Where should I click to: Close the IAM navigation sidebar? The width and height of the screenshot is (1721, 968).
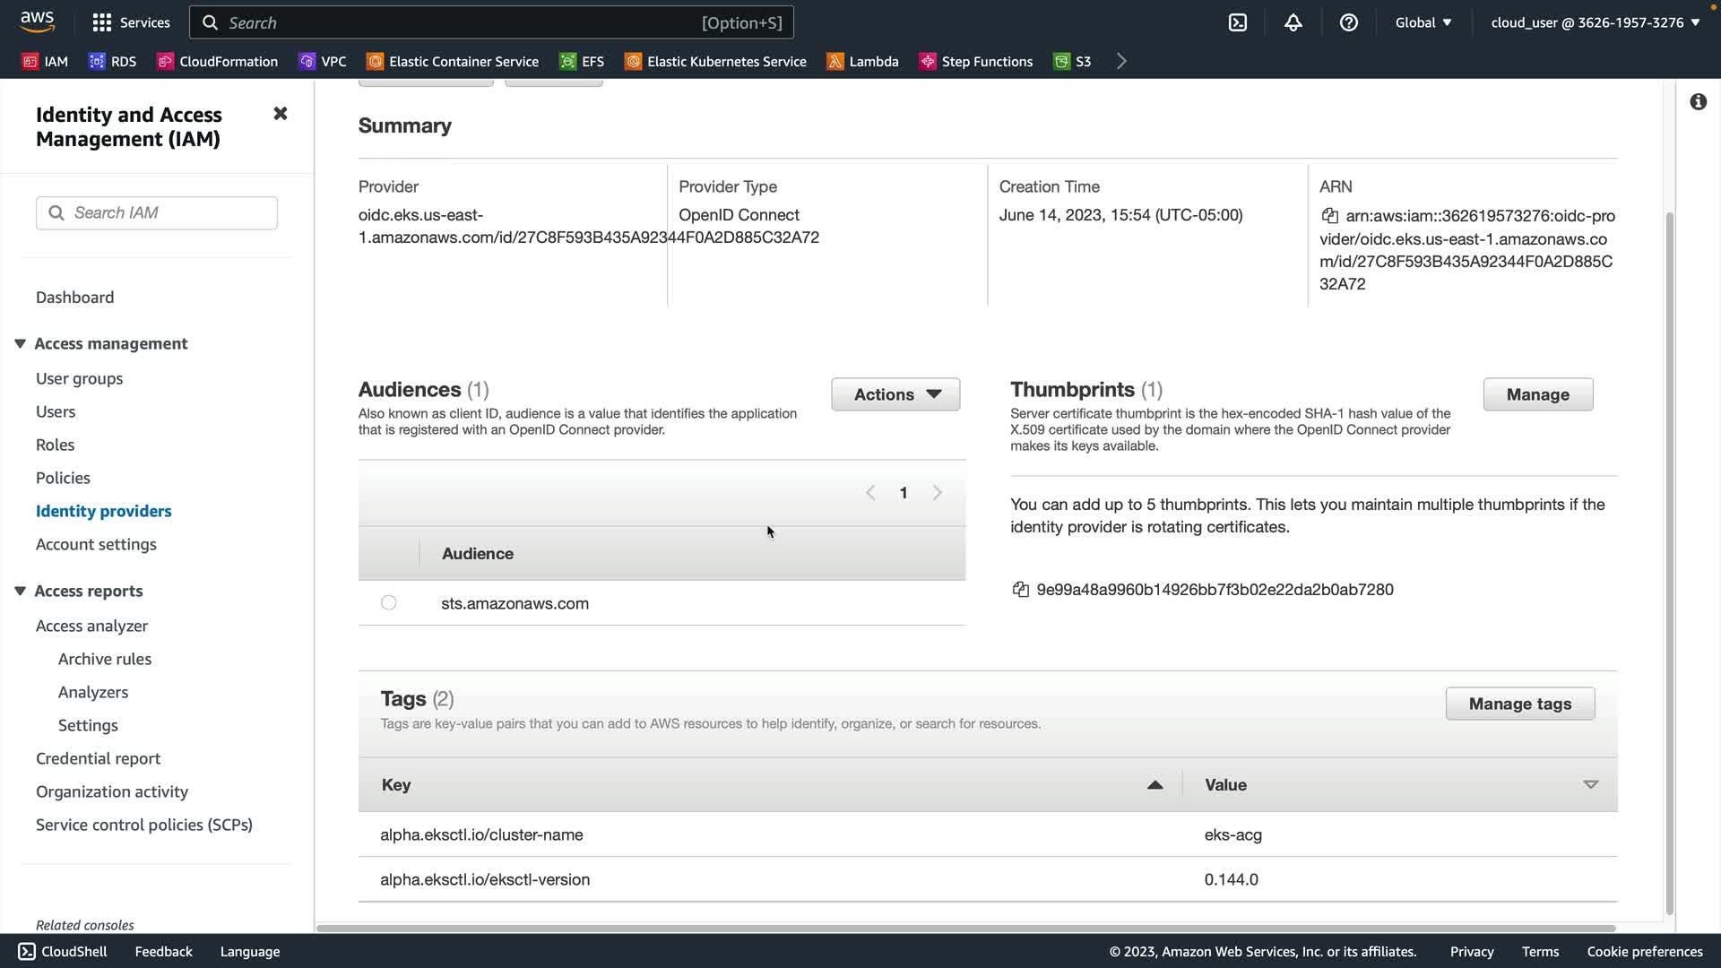(x=281, y=114)
